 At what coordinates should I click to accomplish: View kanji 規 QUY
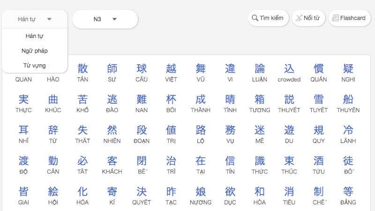pyautogui.click(x=319, y=134)
